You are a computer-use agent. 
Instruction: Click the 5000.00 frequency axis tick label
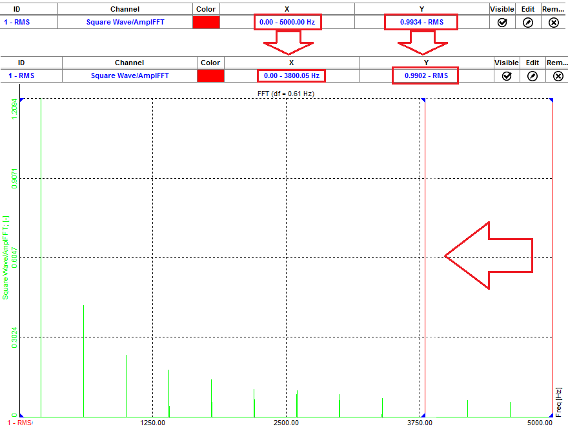(x=540, y=423)
